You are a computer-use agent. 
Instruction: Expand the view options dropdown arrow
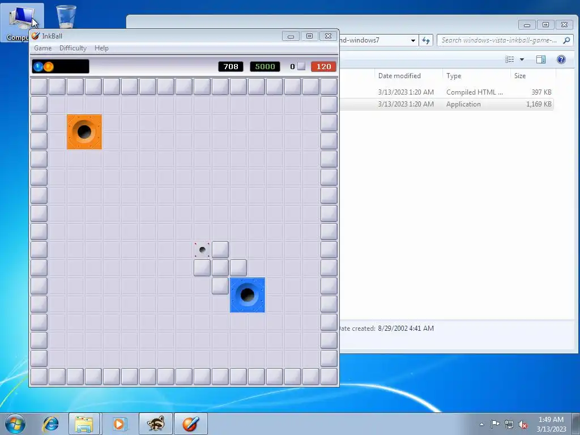point(522,59)
